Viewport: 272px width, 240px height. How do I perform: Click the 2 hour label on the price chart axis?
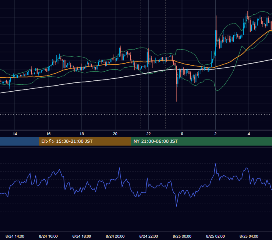point(216,134)
